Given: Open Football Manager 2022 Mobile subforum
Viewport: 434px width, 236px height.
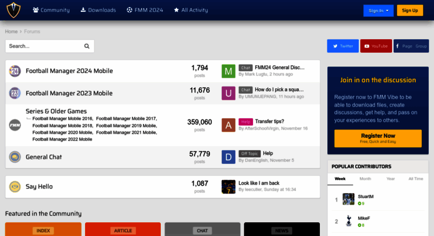Looking at the screenshot, I should coord(62,139).
